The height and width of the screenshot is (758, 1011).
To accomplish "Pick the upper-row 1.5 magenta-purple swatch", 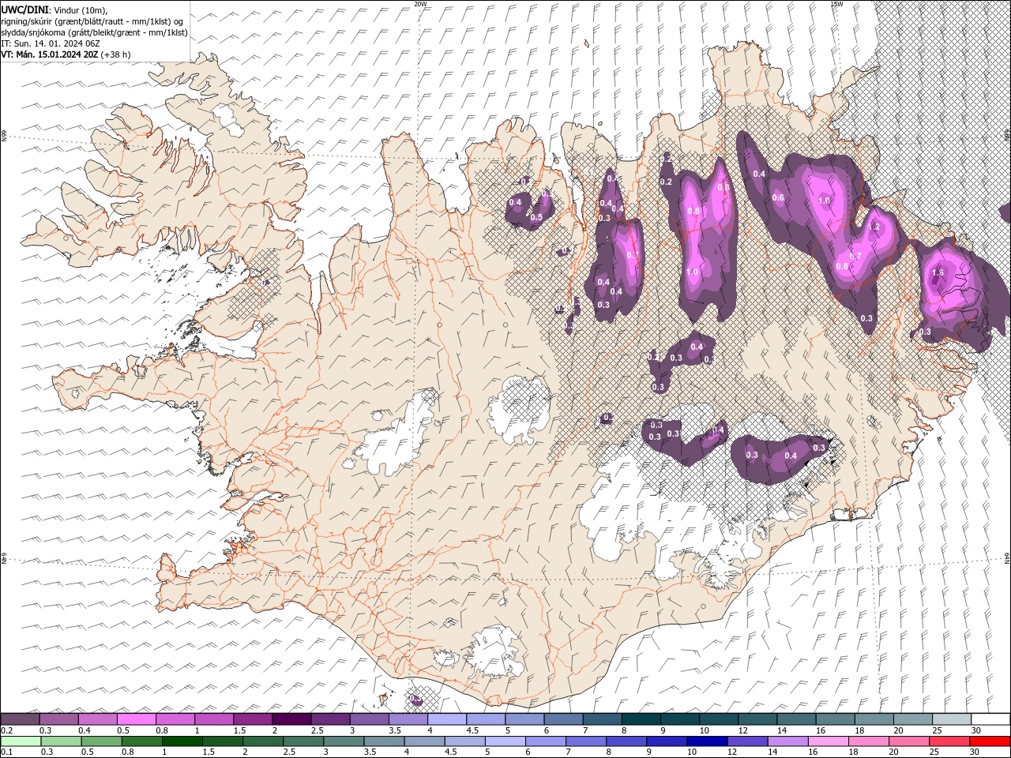I will (x=253, y=719).
